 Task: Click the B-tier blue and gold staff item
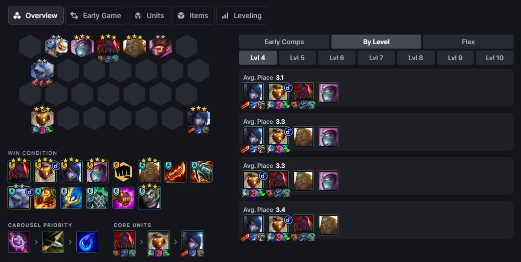71,198
